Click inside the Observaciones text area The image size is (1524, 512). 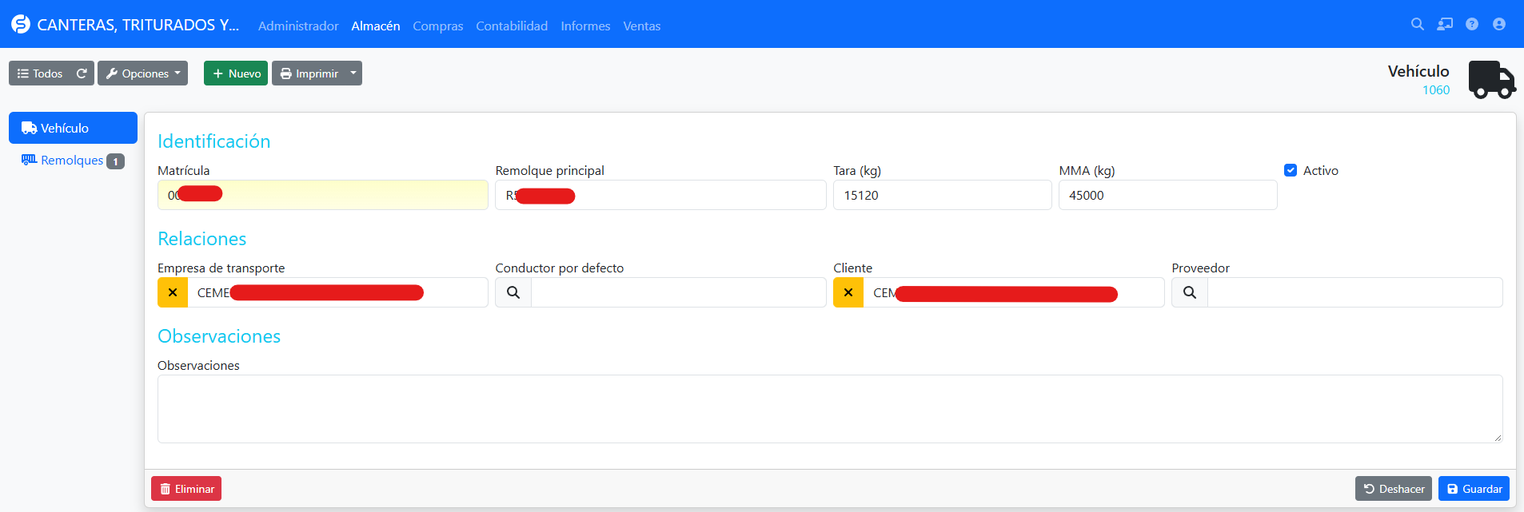point(830,409)
